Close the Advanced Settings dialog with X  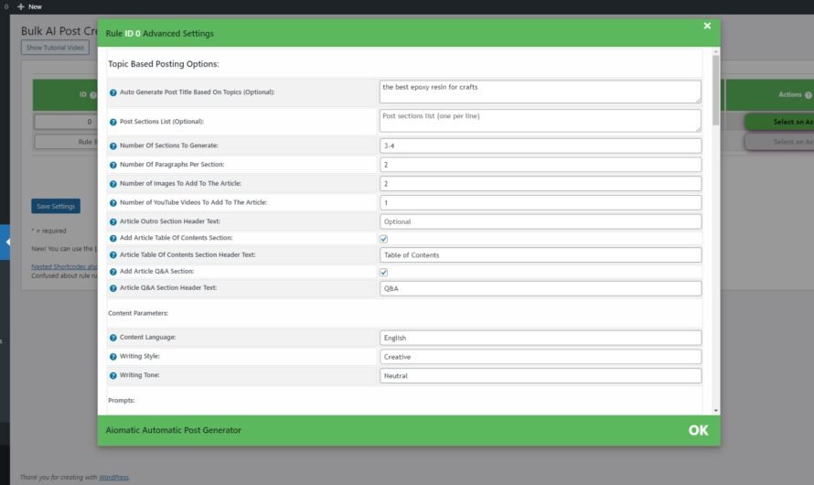[x=707, y=26]
